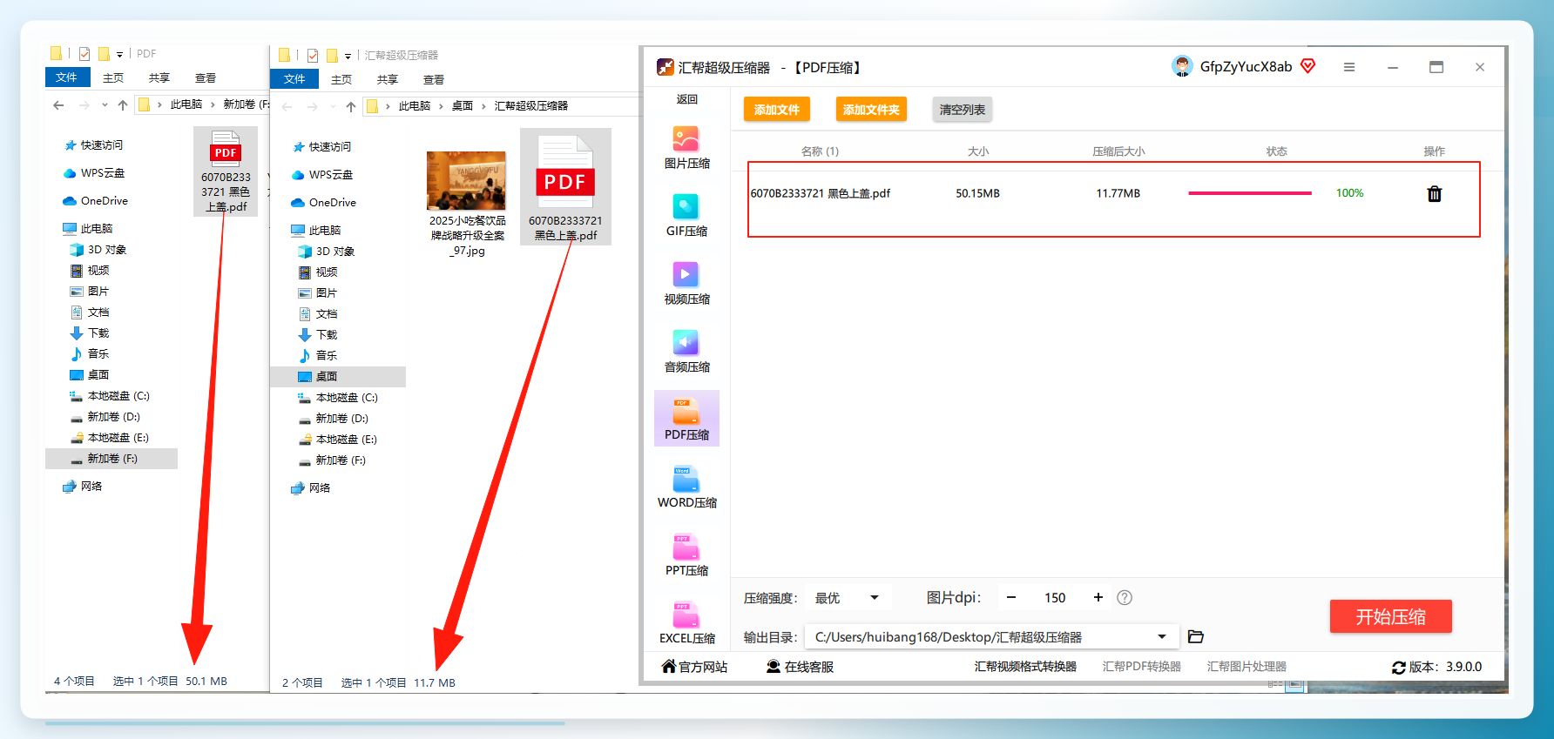Screen dimensions: 1554x739
Task: Open 压缩强度 dropdown showing 最优
Action: (847, 598)
